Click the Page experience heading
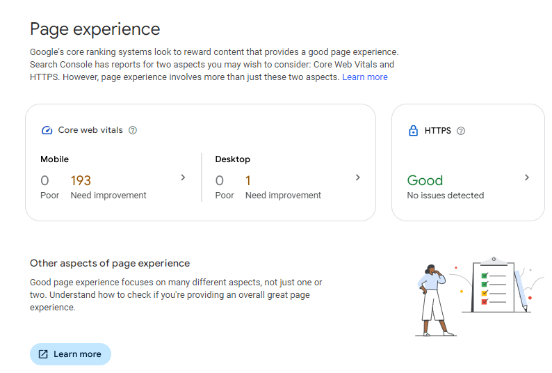 (95, 29)
